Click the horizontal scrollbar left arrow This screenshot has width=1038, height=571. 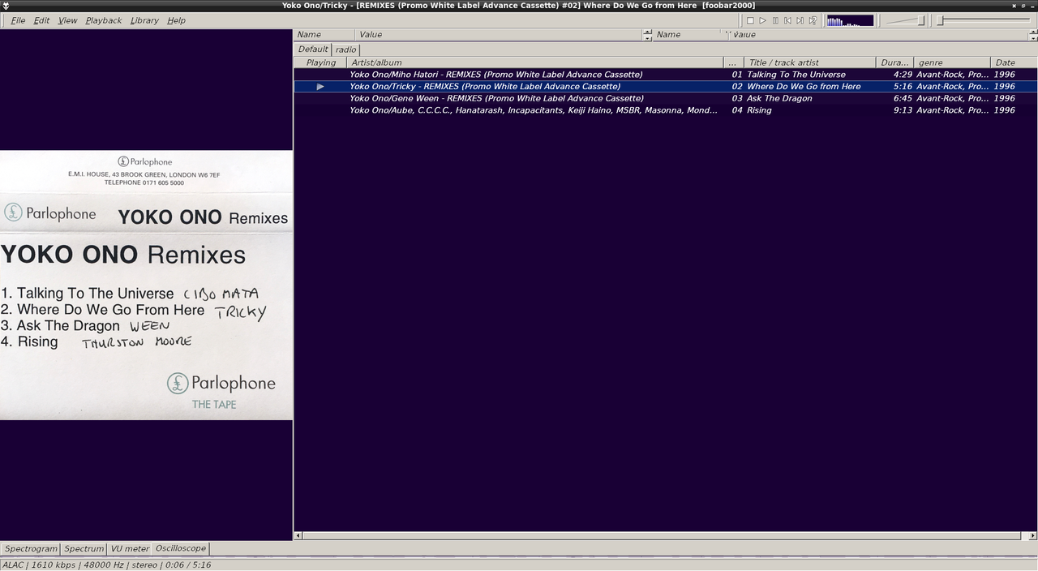(x=298, y=535)
